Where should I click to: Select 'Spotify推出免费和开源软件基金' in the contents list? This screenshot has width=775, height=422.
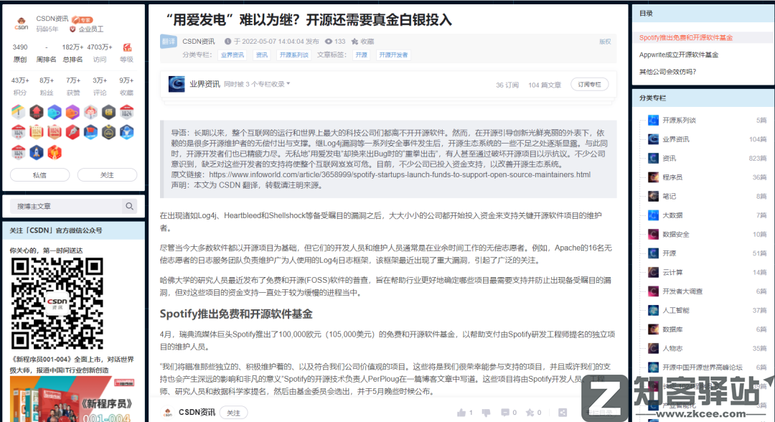(x=685, y=37)
